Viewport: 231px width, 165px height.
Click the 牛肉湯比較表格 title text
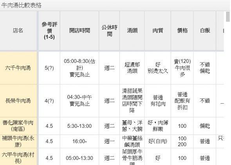click(22, 5)
